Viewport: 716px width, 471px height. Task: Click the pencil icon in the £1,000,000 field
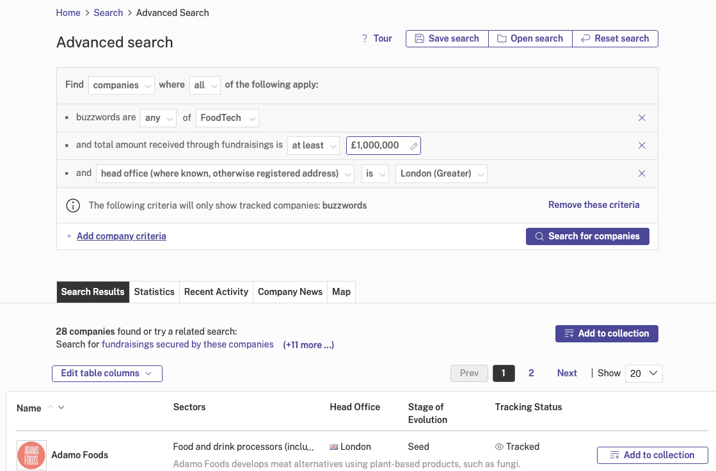(414, 146)
